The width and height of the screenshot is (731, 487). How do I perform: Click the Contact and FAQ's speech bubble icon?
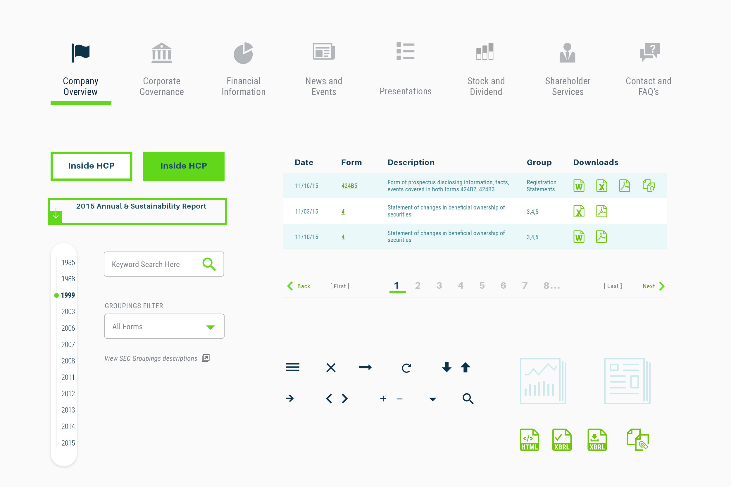click(650, 52)
